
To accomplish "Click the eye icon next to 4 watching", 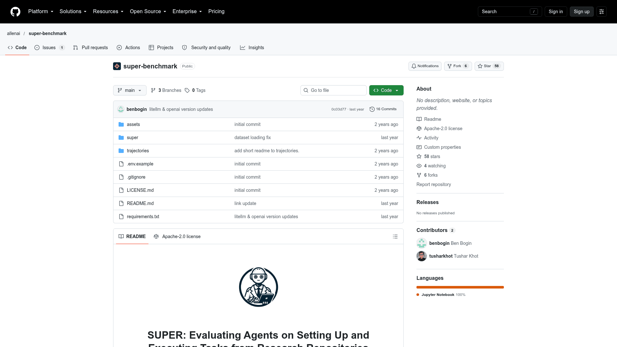I will [419, 166].
